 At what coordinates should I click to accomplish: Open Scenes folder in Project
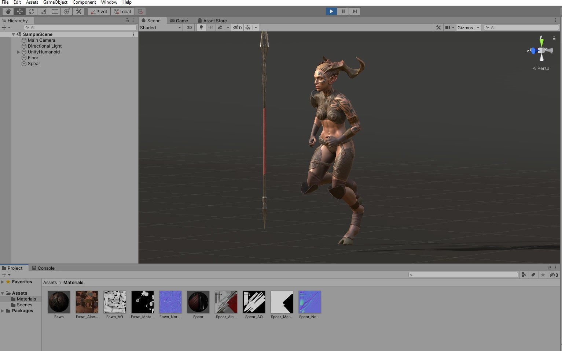pyautogui.click(x=25, y=305)
